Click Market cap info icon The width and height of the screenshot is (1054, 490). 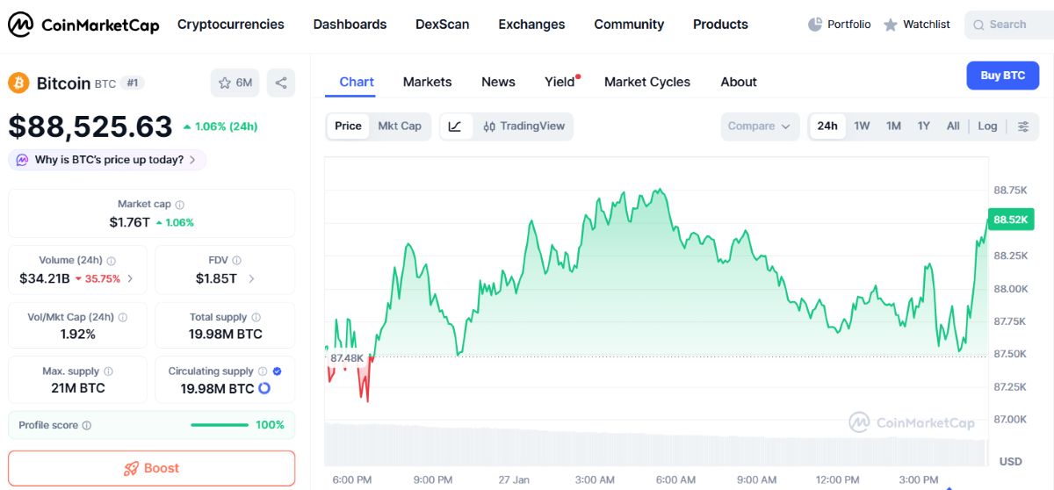[x=180, y=205]
